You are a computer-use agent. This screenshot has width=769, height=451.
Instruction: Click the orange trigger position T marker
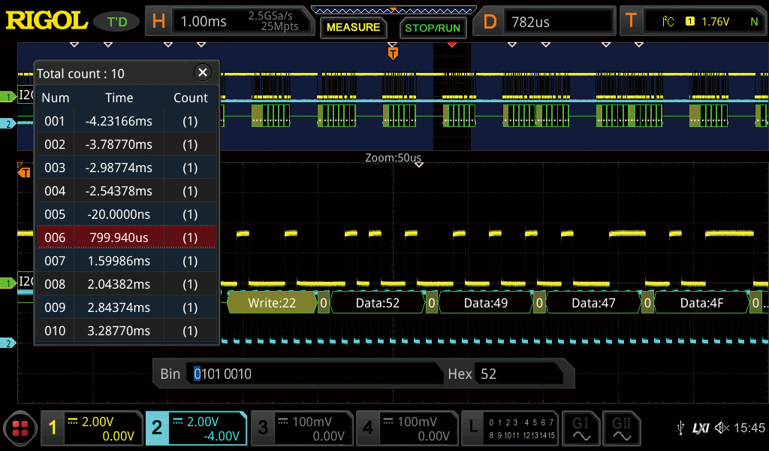point(393,53)
